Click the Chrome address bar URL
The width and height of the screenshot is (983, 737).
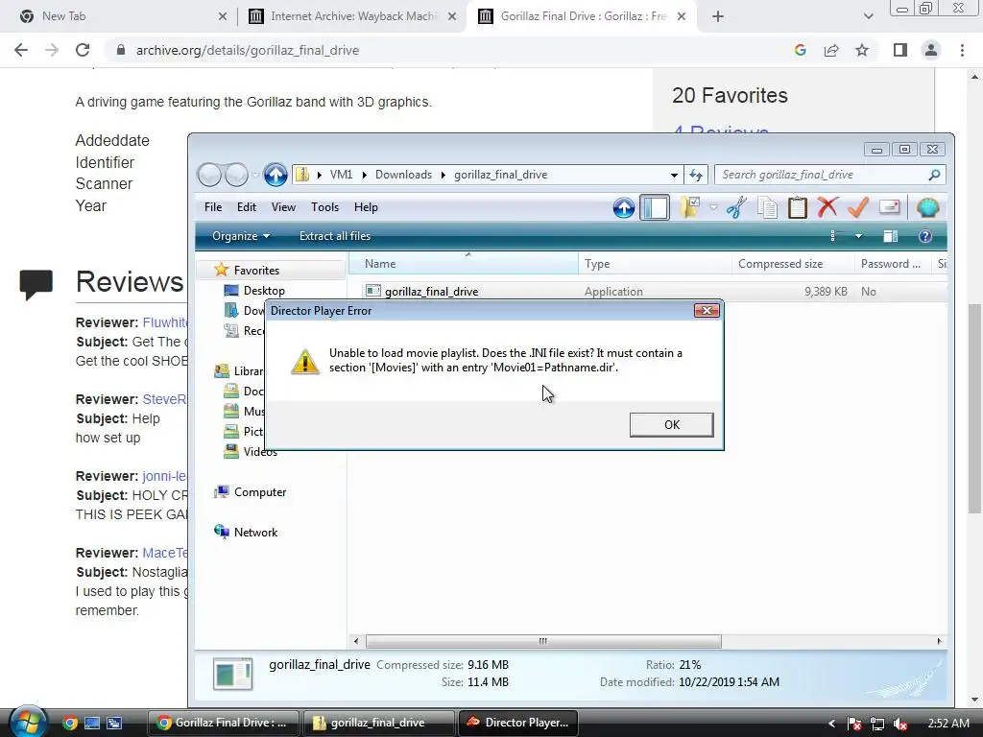point(248,50)
